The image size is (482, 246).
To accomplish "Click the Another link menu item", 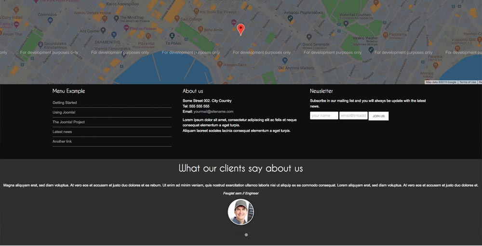I will (x=62, y=141).
